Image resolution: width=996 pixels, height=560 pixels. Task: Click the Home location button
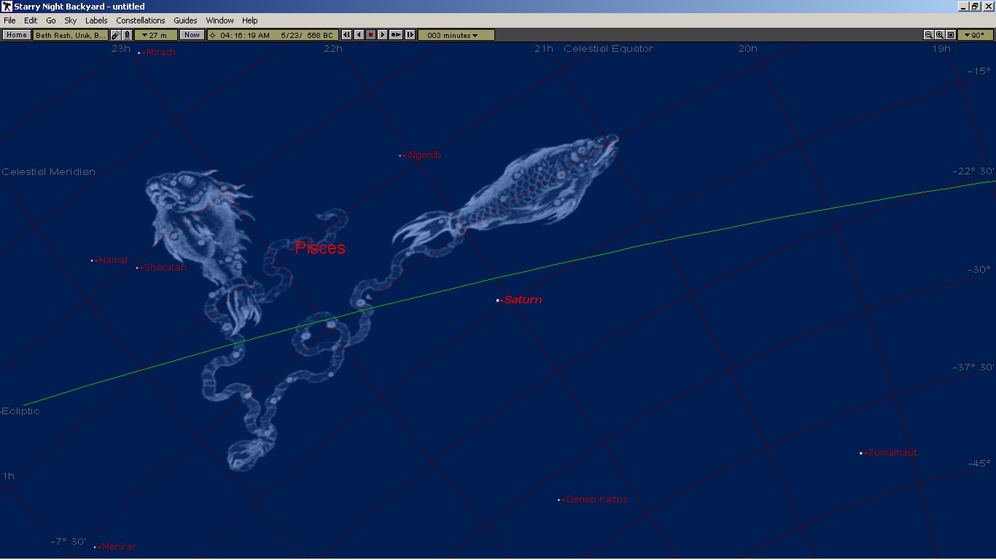coord(16,35)
